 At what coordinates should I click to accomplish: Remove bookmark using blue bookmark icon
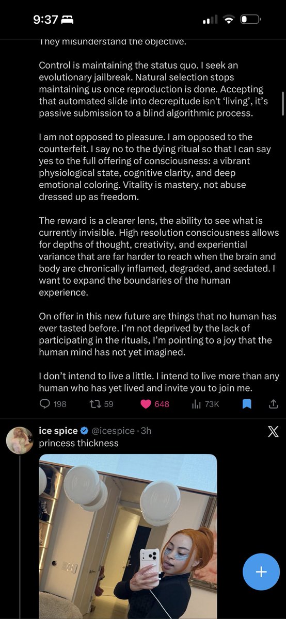pyautogui.click(x=247, y=404)
